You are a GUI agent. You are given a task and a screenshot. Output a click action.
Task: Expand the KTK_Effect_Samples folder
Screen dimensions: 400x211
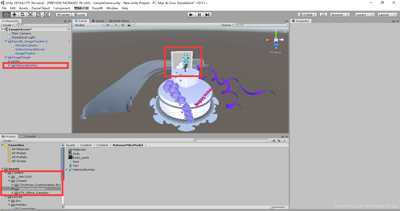click(13, 193)
